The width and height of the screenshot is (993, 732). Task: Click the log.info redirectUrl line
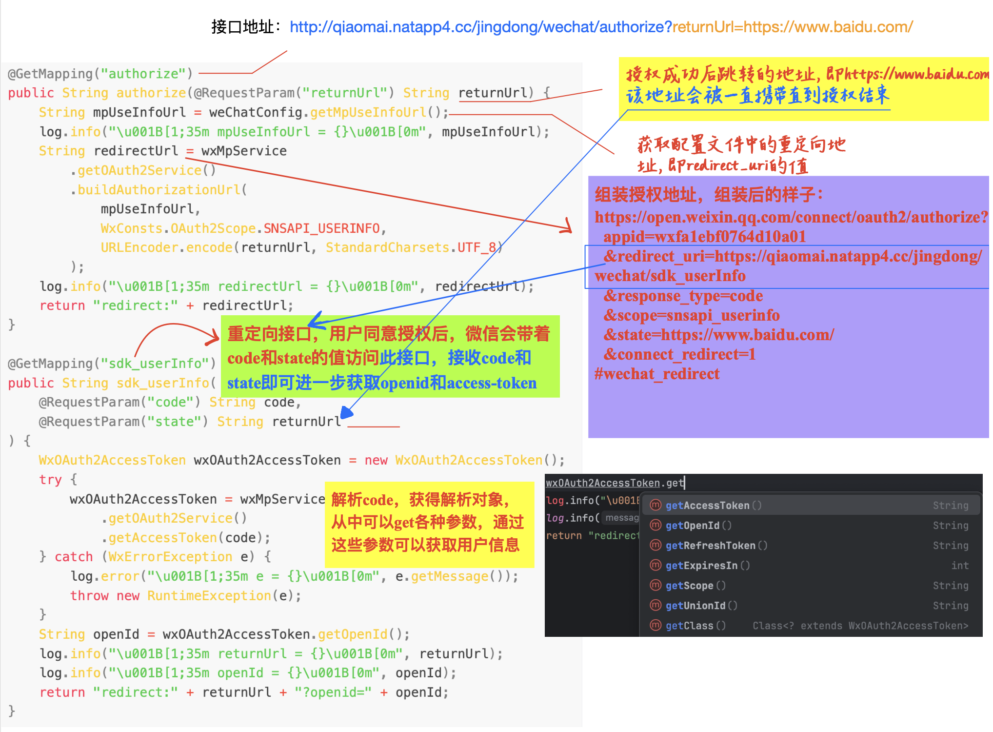(x=286, y=286)
